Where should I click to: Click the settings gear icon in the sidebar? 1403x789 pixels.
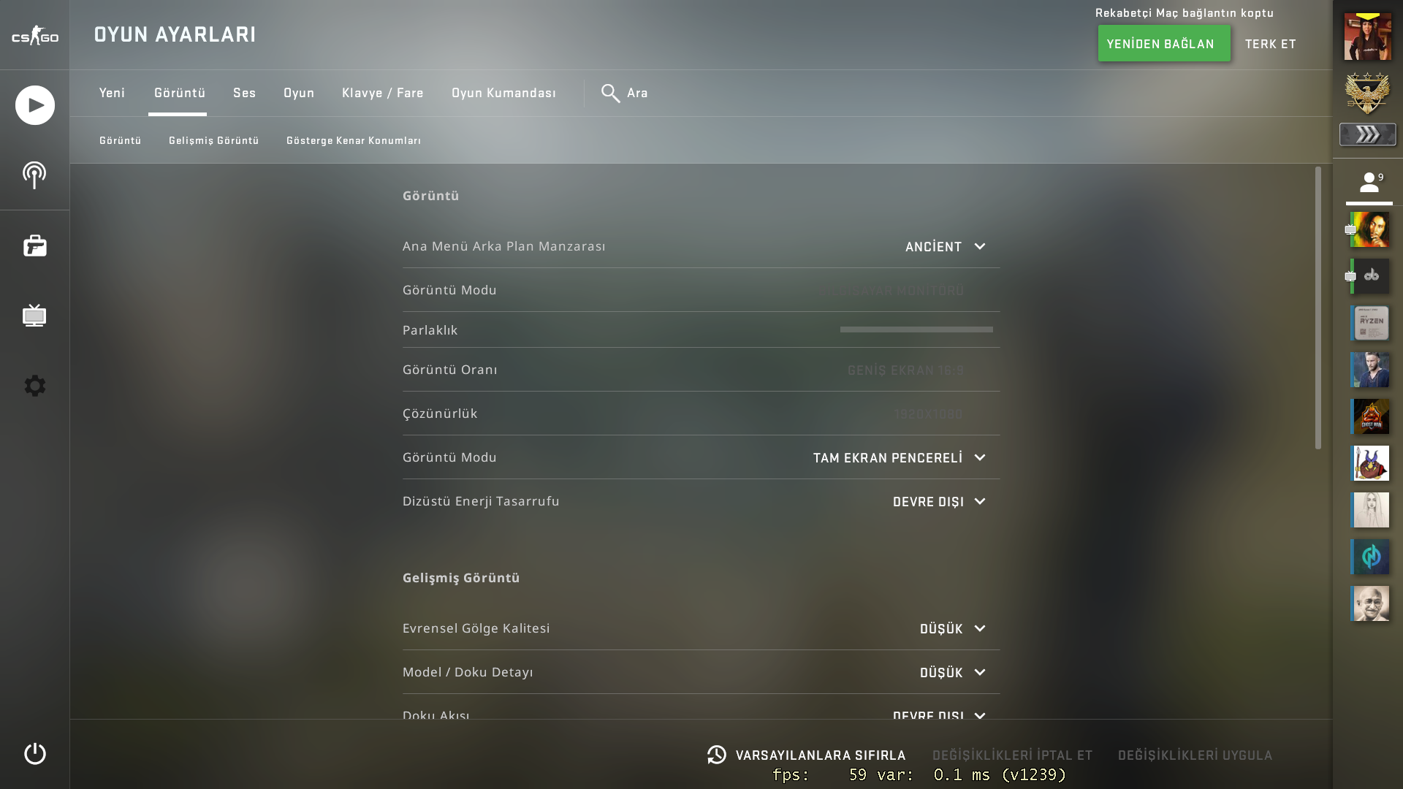(x=34, y=386)
